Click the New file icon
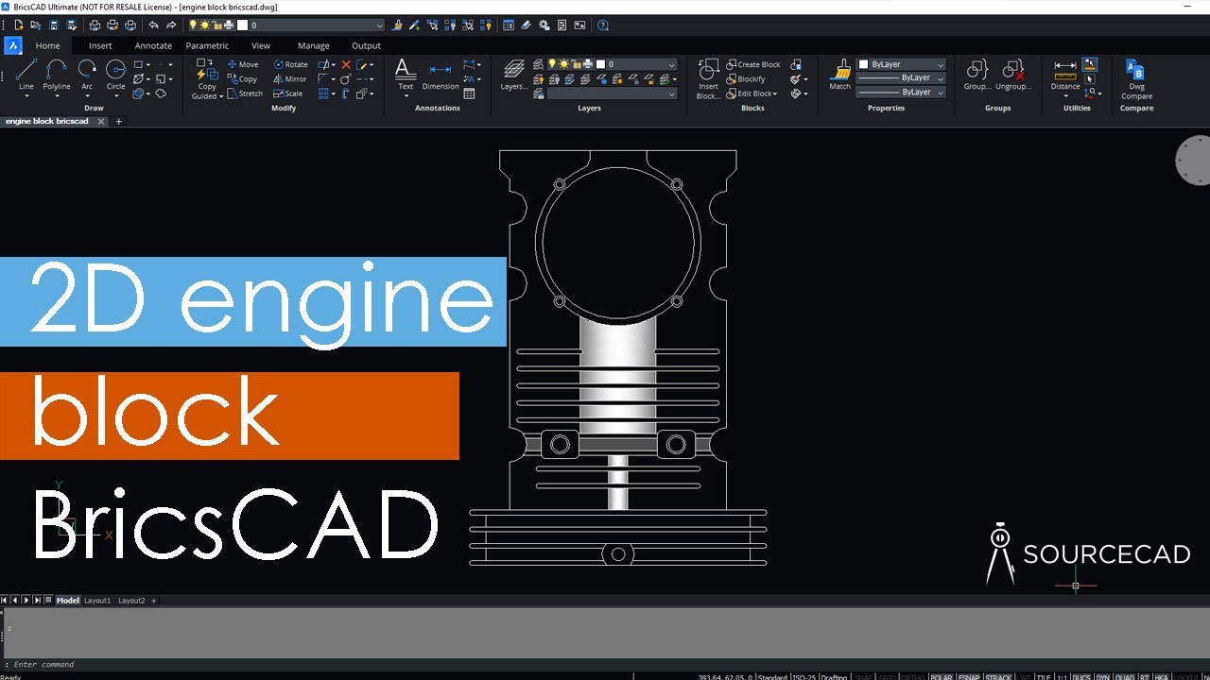1210x680 pixels. 18,25
